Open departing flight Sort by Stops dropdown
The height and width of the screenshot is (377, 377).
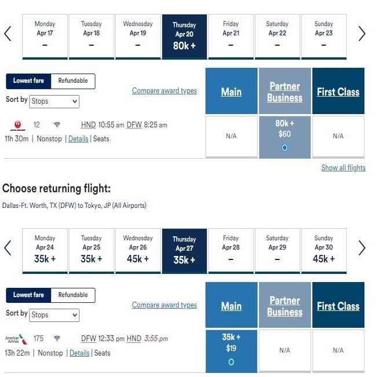pos(54,101)
